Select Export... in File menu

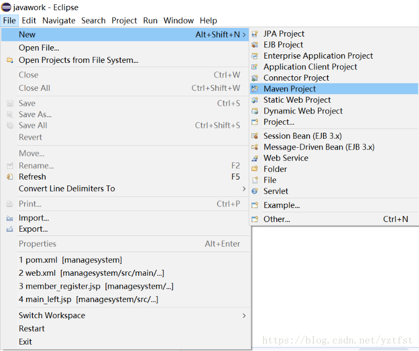coord(125,229)
